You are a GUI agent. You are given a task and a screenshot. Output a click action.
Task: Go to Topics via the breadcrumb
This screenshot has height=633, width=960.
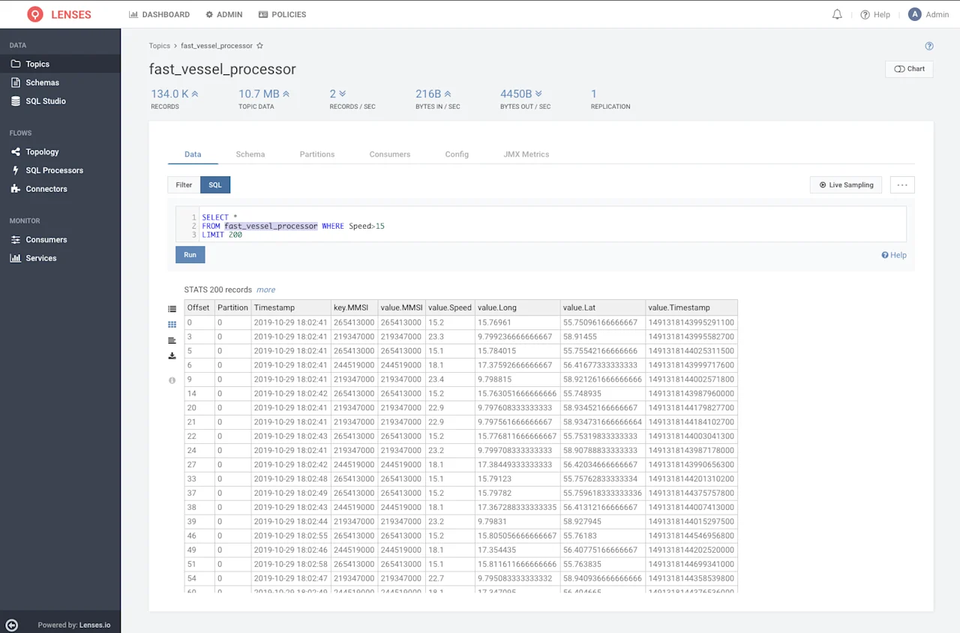(x=160, y=46)
